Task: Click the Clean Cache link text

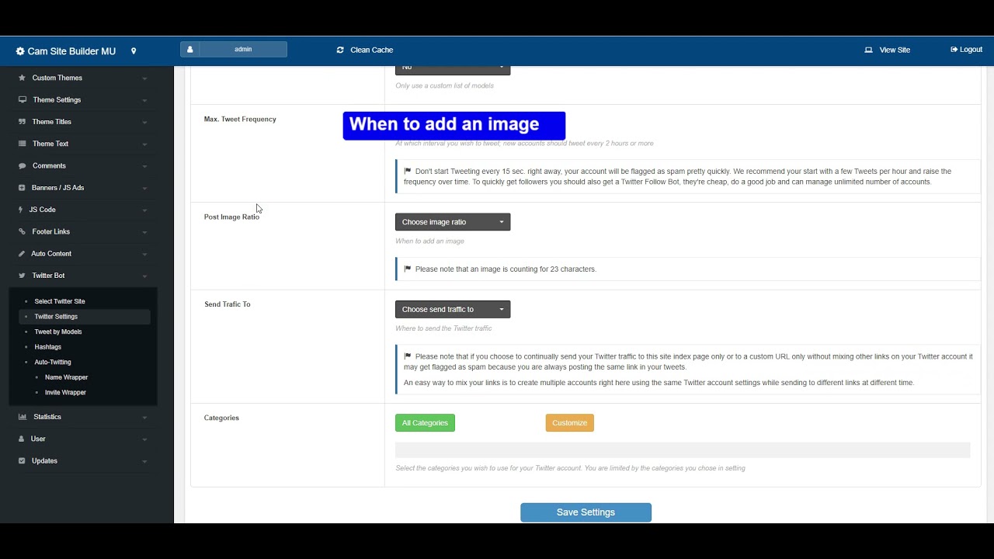Action: pyautogui.click(x=372, y=50)
